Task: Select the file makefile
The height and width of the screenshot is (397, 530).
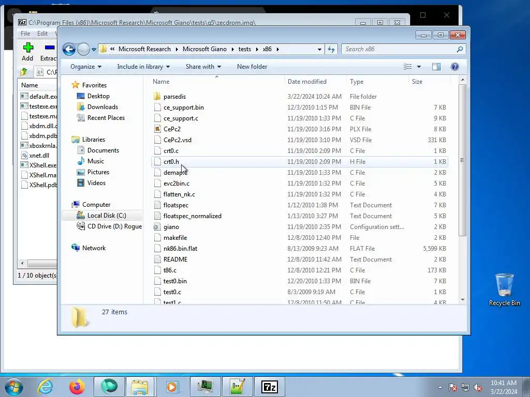Action: point(175,238)
